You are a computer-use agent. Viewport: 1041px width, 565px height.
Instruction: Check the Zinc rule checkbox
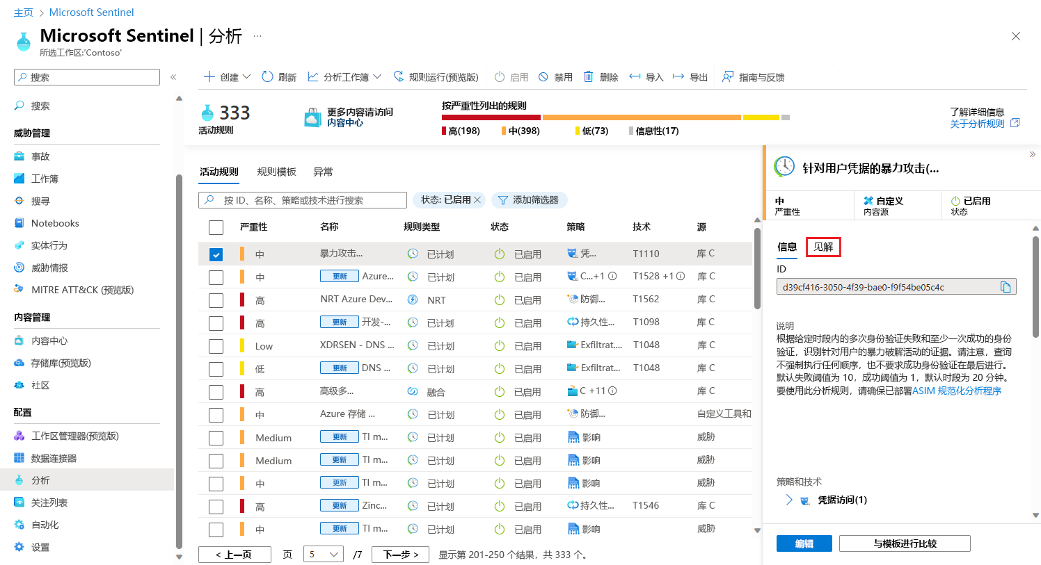216,507
